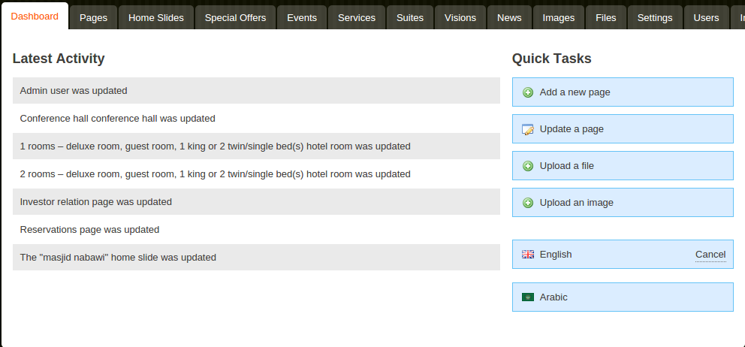Click the Arabic language button
The image size is (745, 347).
pos(623,297)
